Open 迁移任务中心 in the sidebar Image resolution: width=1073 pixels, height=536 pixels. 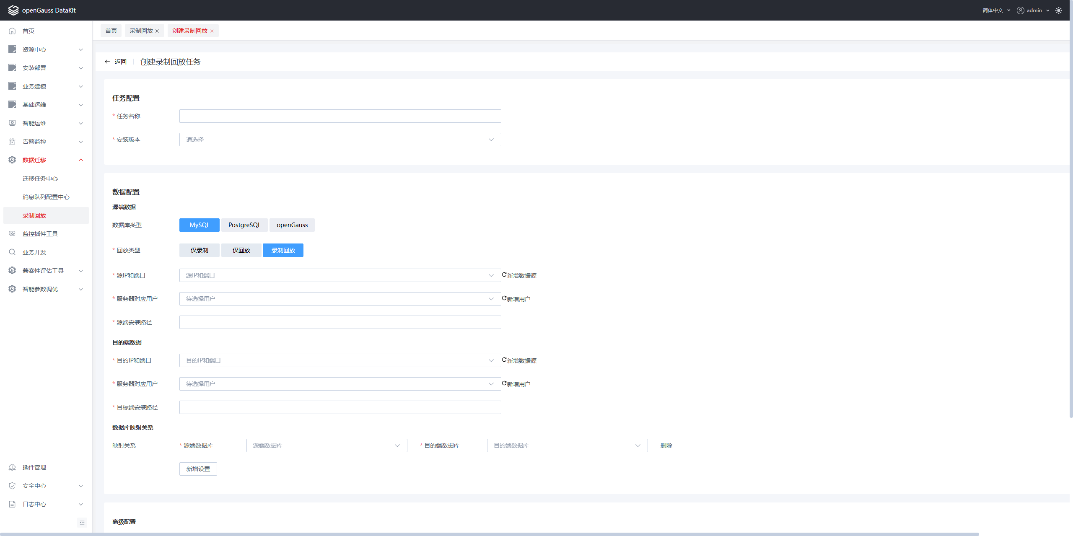click(40, 179)
